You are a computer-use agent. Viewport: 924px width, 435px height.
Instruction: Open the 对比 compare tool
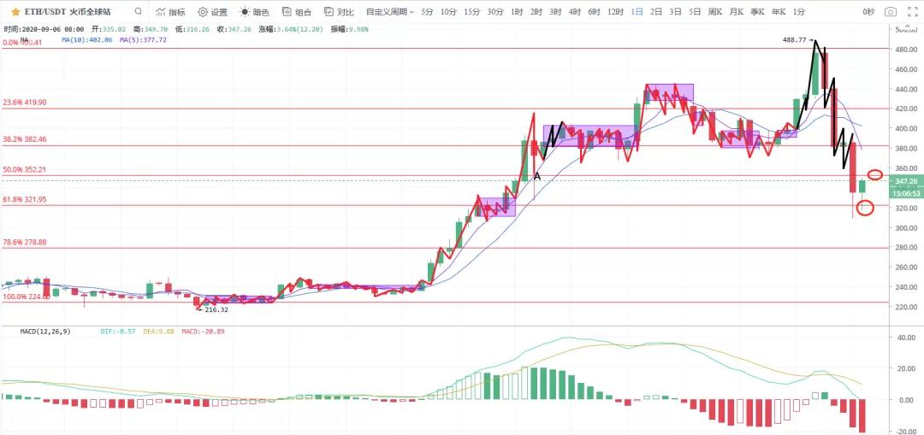[339, 12]
